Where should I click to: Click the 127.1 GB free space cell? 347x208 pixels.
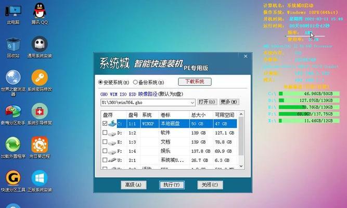[224, 133]
